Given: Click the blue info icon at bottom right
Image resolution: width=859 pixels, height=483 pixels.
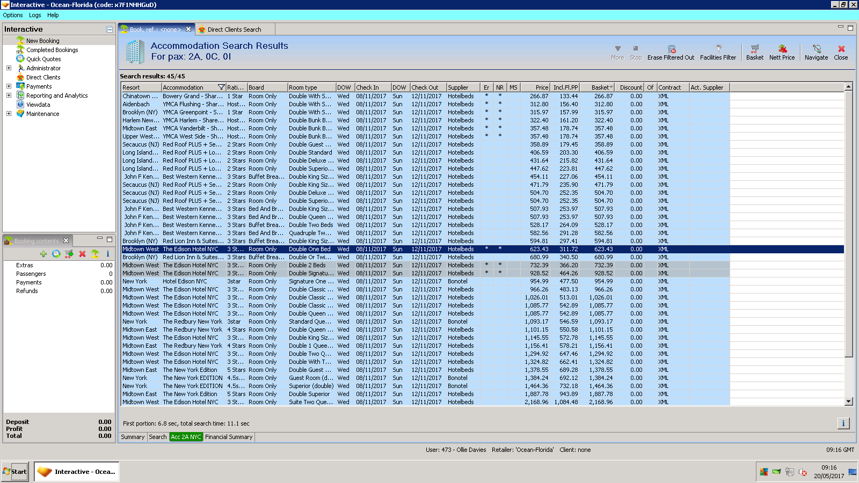Looking at the screenshot, I should pyautogui.click(x=843, y=423).
